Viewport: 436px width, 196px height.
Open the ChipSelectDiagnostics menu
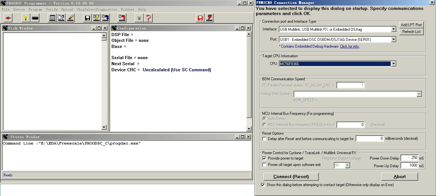97,9
